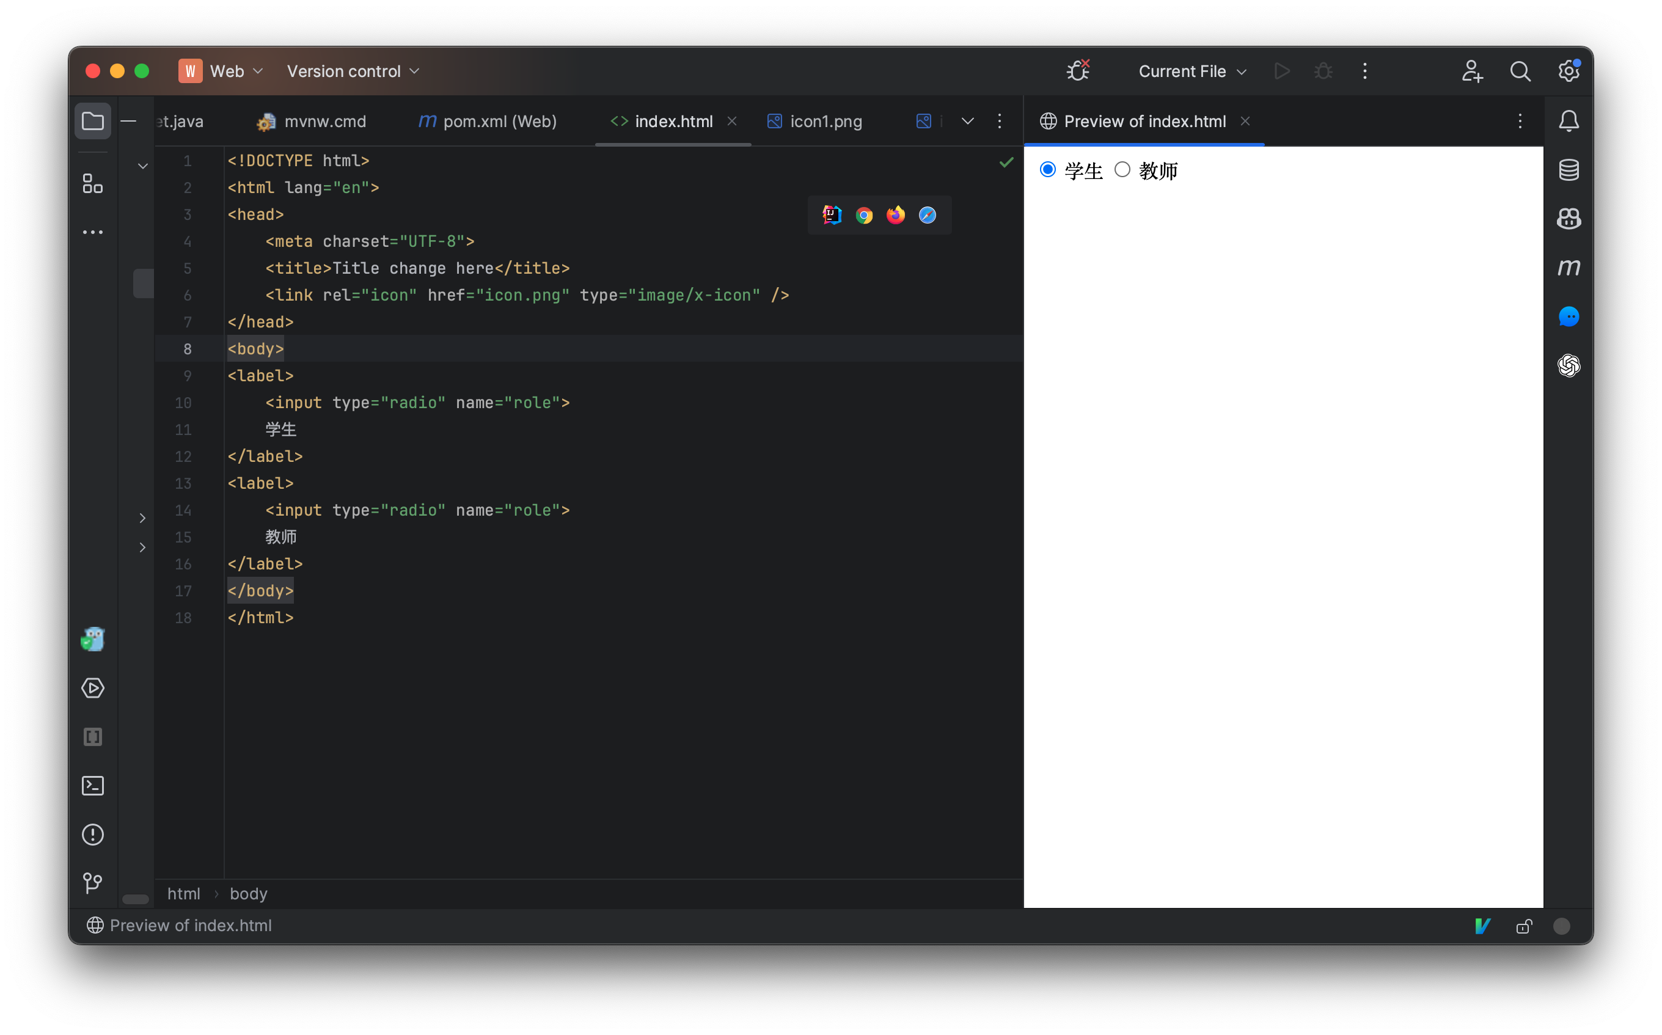Screen dimensions: 1662x1035
Task: Open index.html in Firefox
Action: click(x=895, y=215)
